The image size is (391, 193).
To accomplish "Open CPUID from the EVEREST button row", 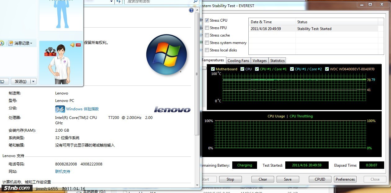I will pyautogui.click(x=320, y=179).
